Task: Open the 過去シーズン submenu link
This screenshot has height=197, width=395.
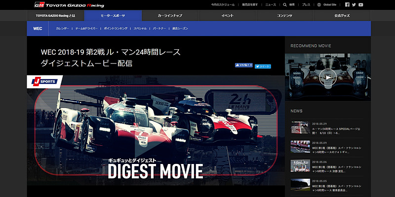Action: click(x=180, y=29)
